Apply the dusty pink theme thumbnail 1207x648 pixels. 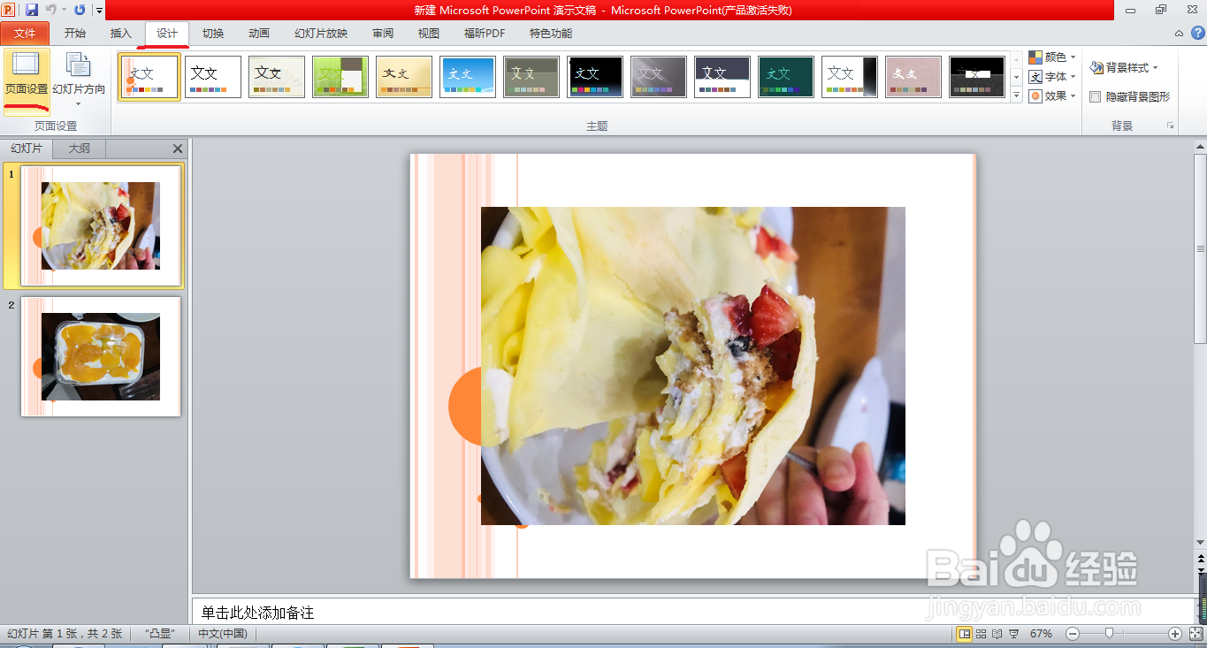(913, 77)
